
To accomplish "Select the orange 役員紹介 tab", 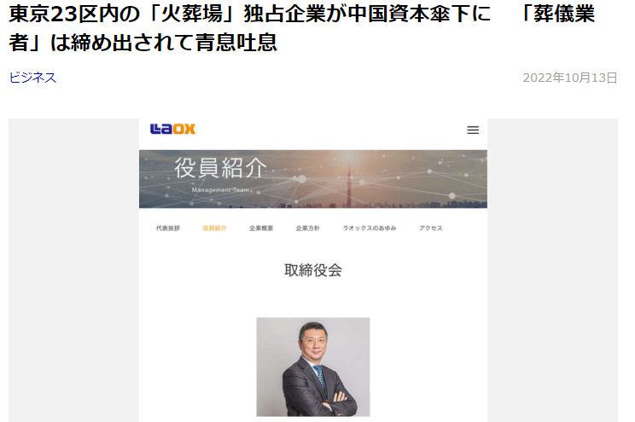I will [214, 228].
